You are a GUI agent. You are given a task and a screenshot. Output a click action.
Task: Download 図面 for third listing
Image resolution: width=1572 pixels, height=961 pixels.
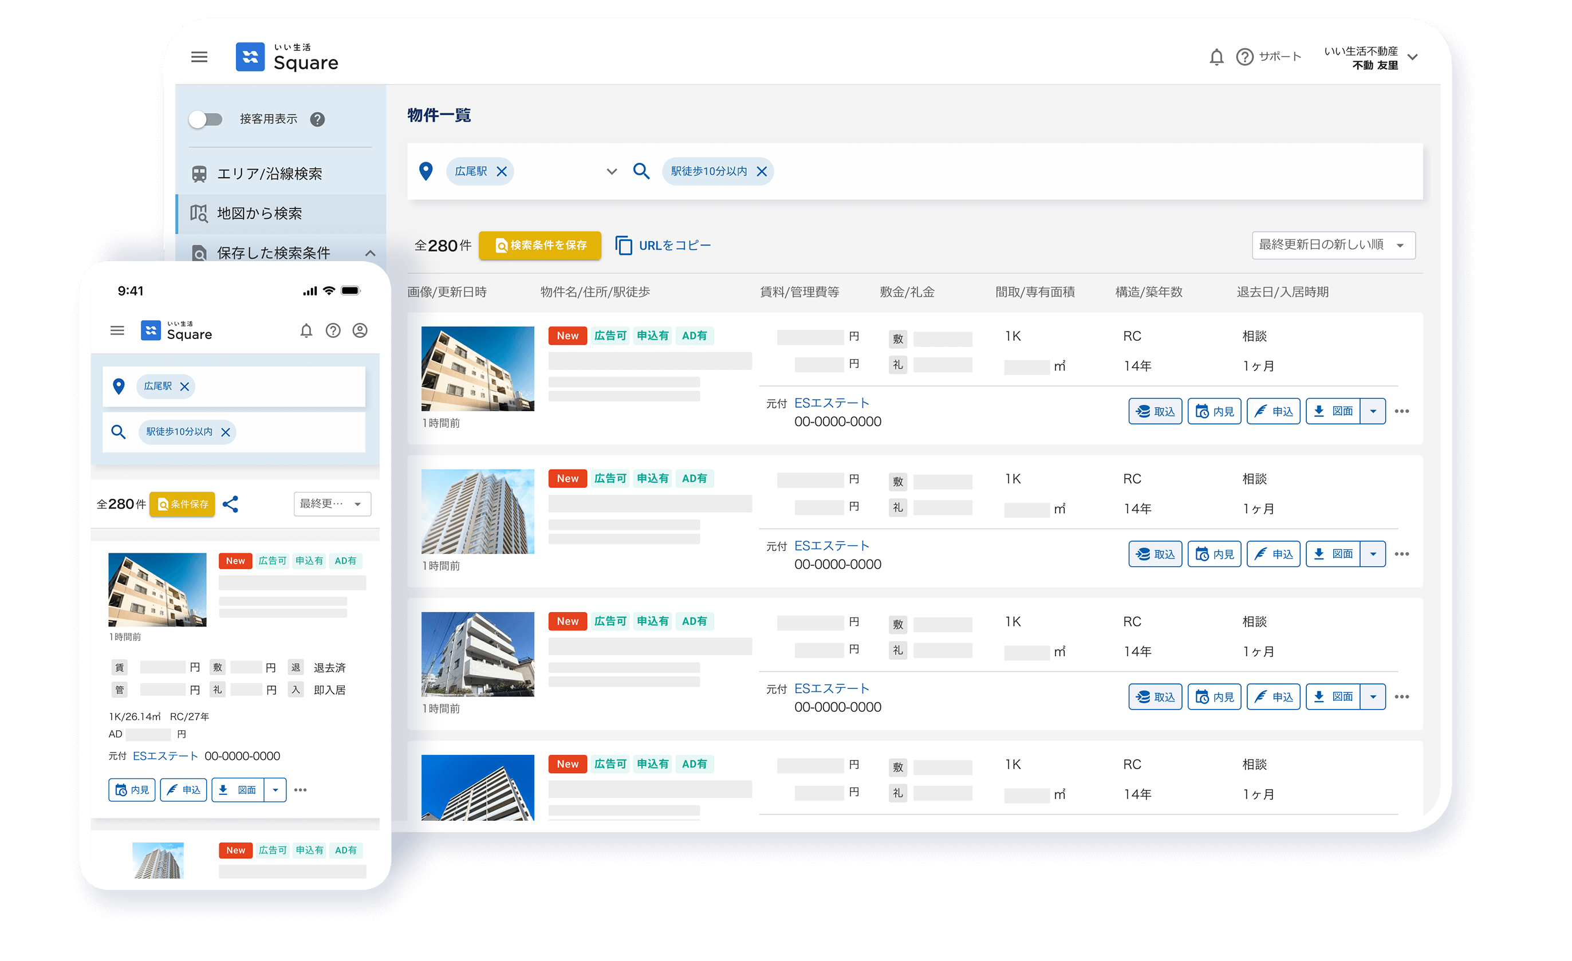1333,698
